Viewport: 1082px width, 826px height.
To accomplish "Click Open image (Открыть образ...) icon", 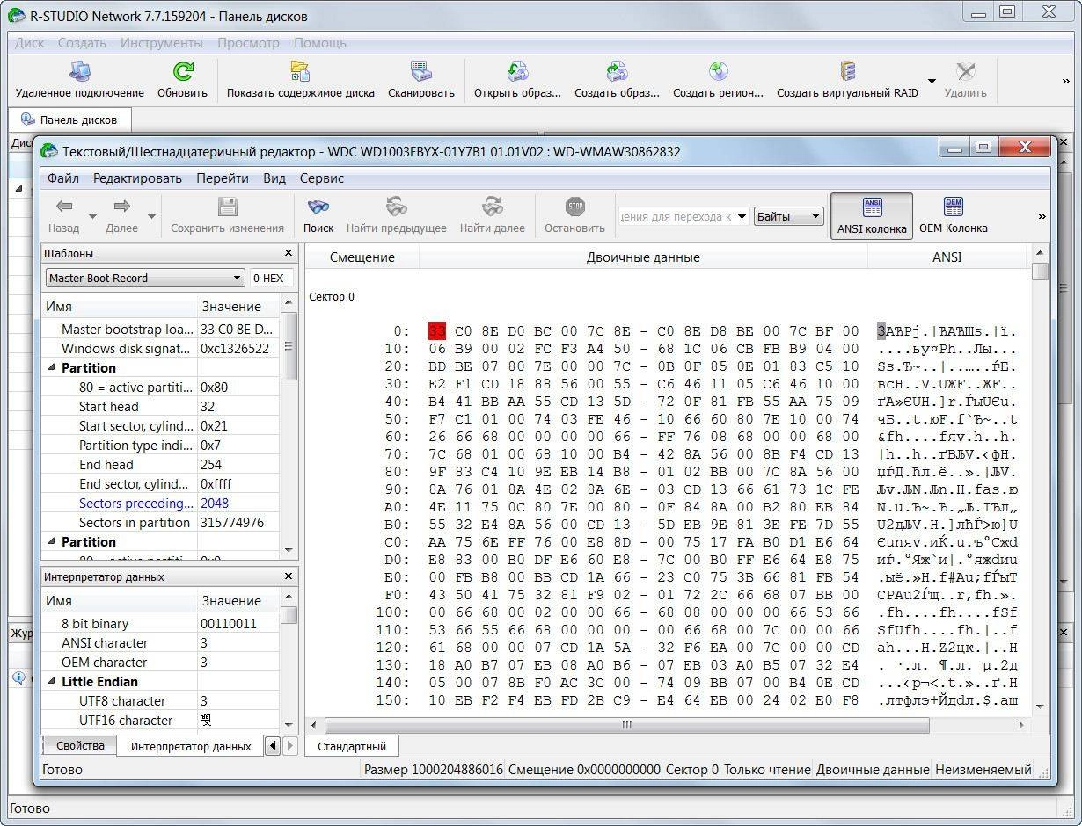I will pos(517,72).
